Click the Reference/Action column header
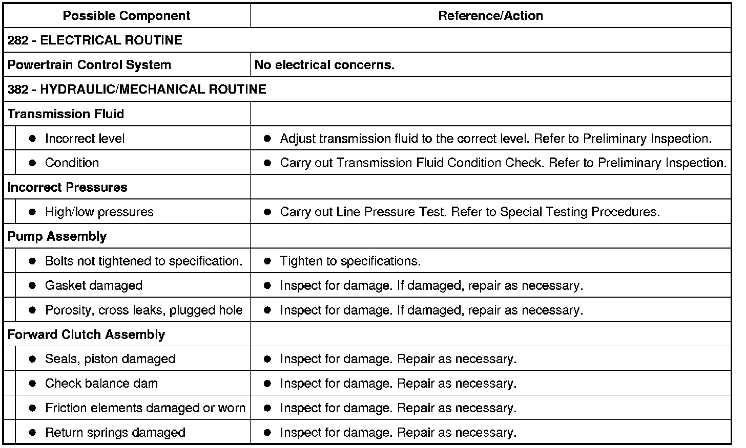Screen dimensions: 746x448 490,16
